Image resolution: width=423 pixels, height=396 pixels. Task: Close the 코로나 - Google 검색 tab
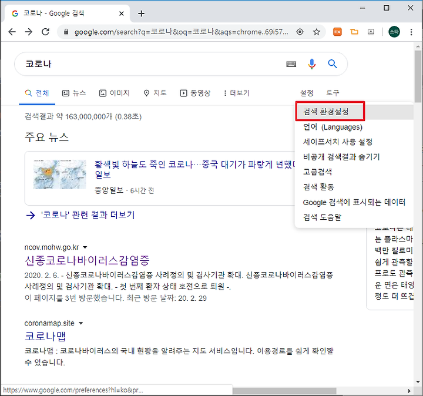[122, 14]
